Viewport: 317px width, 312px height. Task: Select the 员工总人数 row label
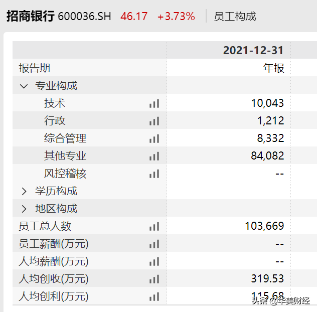pos(45,226)
